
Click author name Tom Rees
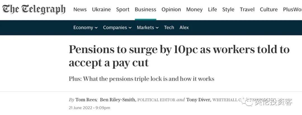coord(87,100)
